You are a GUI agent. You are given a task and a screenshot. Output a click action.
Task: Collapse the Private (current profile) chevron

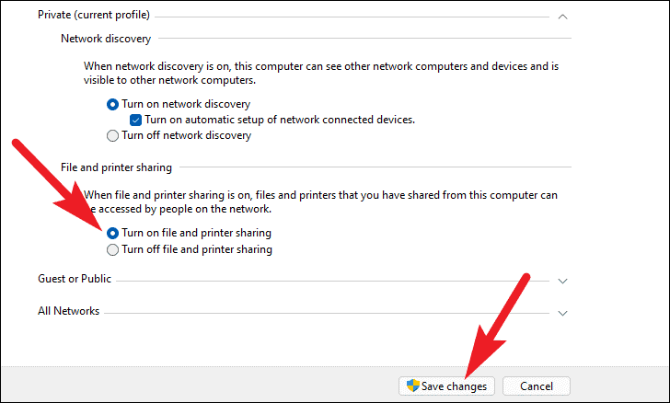562,17
